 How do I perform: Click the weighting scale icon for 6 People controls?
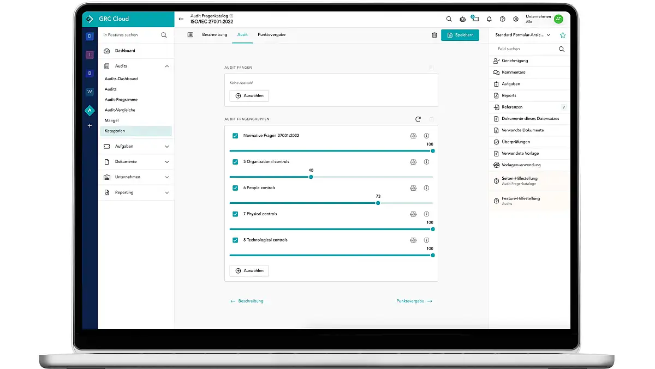click(413, 188)
